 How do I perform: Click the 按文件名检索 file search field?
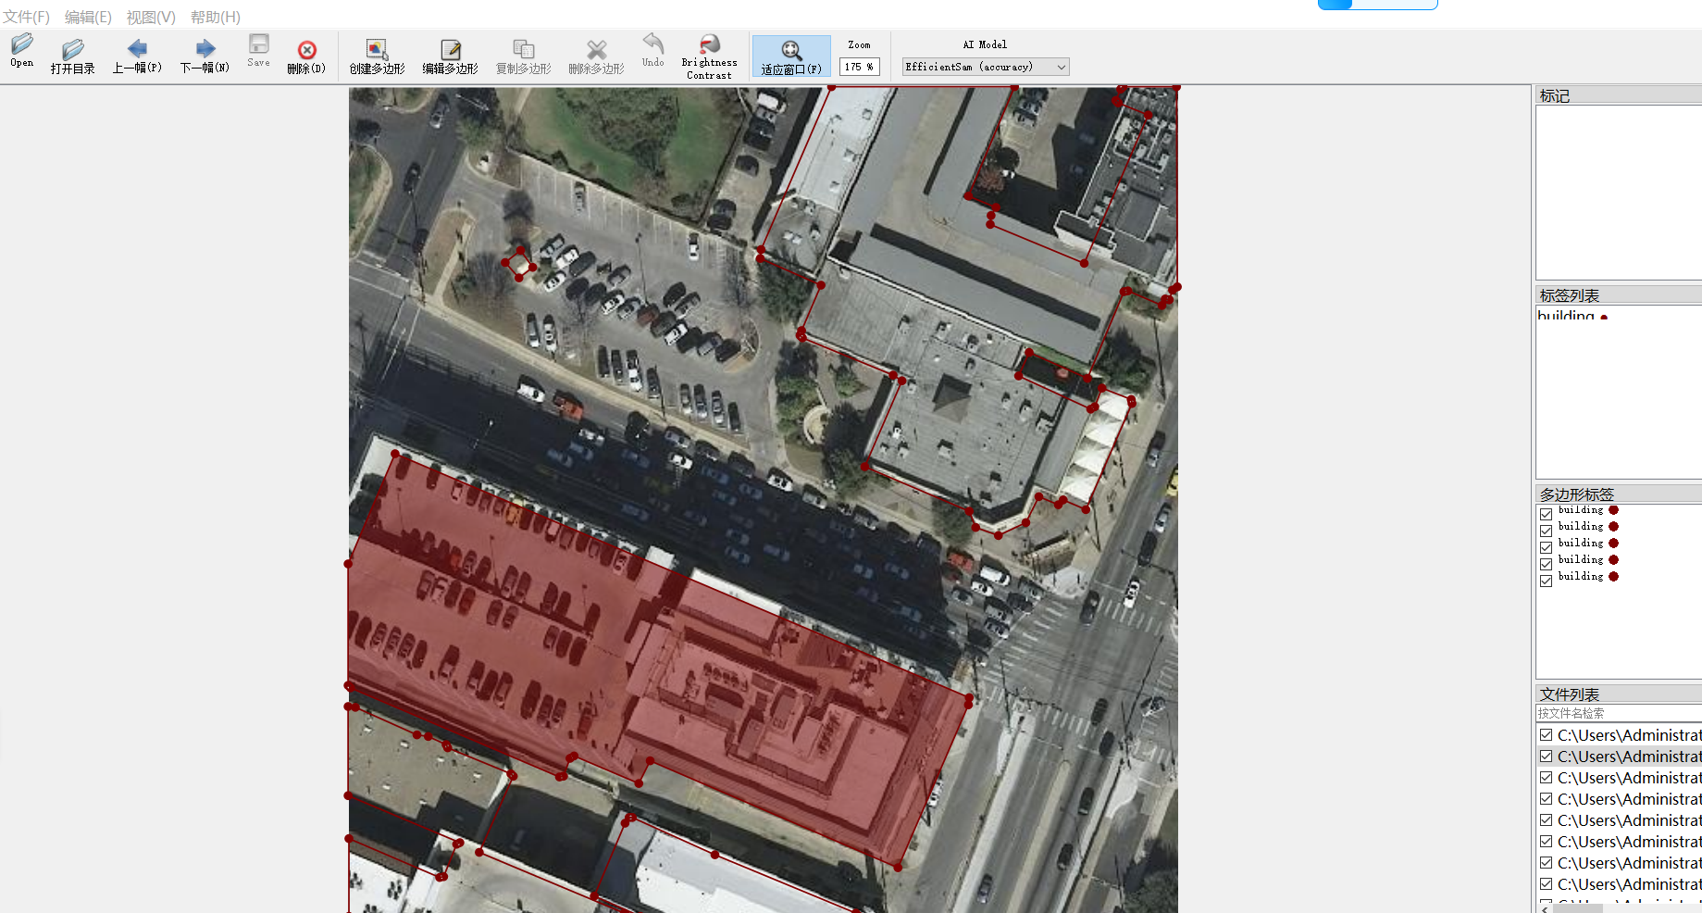(x=1617, y=713)
